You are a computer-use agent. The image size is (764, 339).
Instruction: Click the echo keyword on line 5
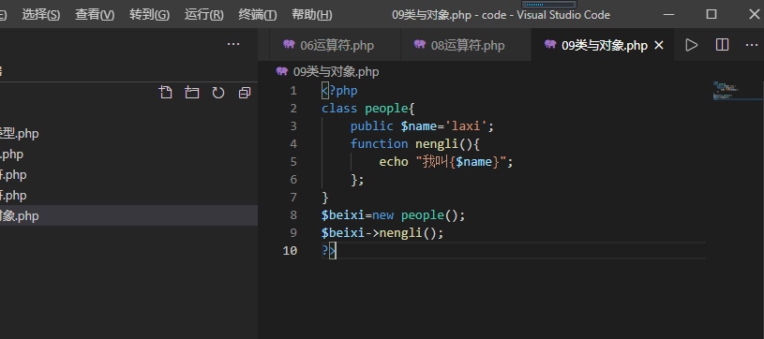394,162
